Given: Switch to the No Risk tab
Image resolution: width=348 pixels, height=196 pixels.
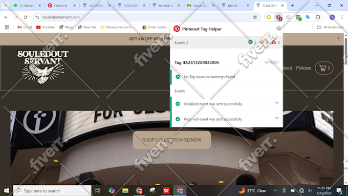Looking at the screenshot, I should click(166, 6).
